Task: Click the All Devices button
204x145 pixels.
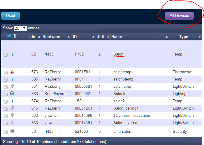Action: point(179,16)
